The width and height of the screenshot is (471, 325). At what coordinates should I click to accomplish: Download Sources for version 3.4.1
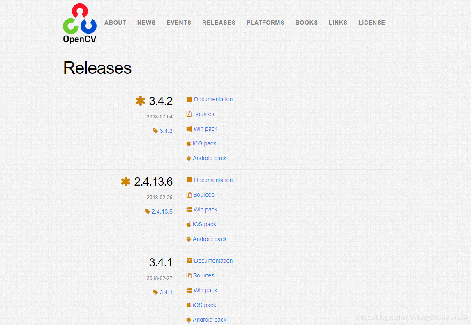tap(204, 275)
